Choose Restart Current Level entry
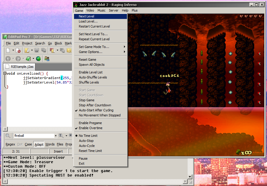This screenshot has height=186, width=267. [x=100, y=26]
